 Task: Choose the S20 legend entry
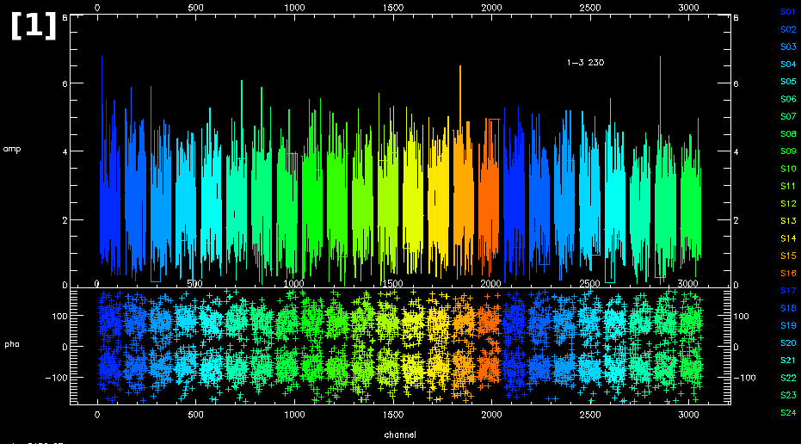click(x=787, y=343)
